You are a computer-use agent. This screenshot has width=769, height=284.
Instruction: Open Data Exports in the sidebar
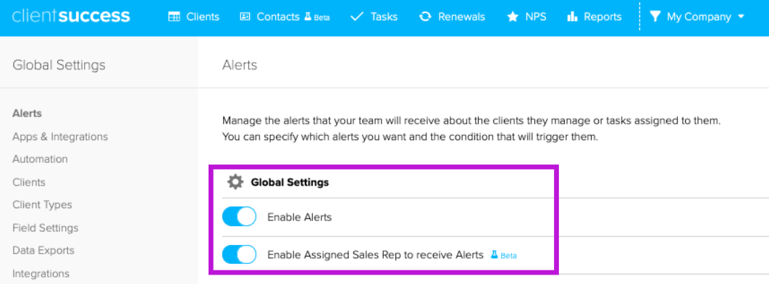pos(43,250)
